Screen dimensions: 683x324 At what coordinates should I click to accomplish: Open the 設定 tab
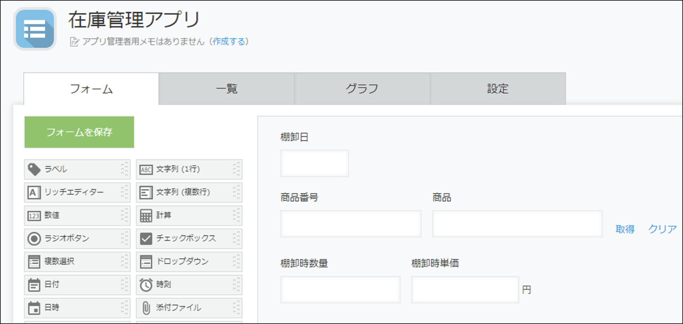(498, 89)
